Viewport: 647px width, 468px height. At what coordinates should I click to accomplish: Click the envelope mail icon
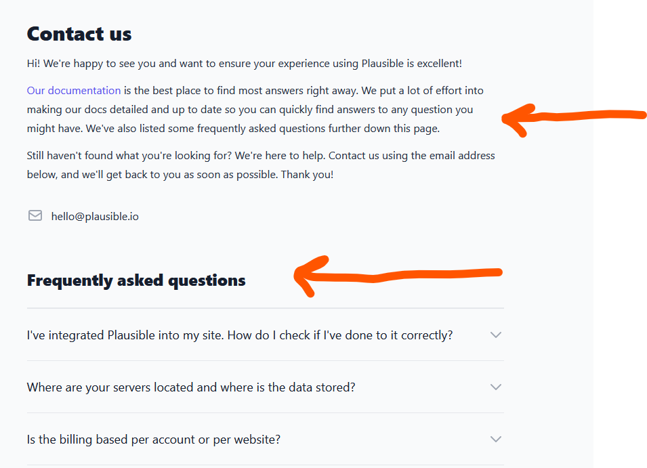[35, 216]
